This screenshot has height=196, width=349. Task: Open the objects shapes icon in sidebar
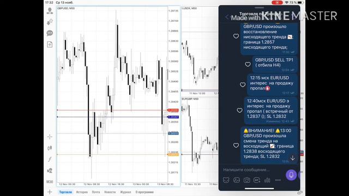(x=50, y=170)
